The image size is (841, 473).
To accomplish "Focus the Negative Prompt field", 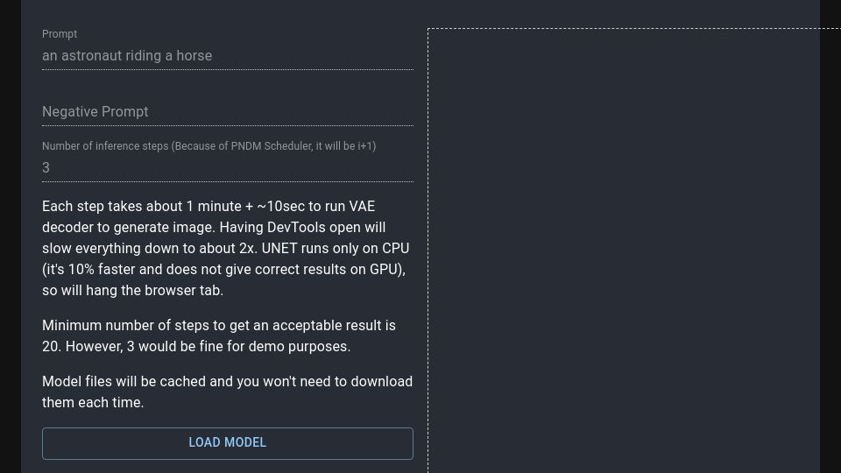I will point(228,111).
